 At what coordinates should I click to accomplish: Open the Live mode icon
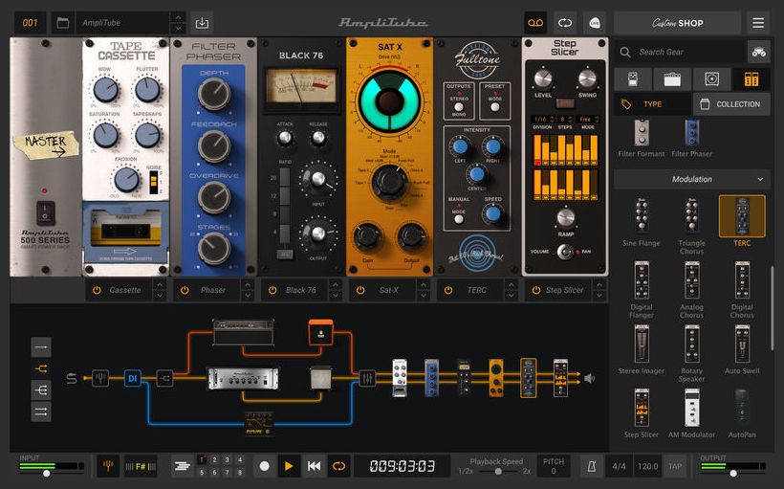click(595, 23)
